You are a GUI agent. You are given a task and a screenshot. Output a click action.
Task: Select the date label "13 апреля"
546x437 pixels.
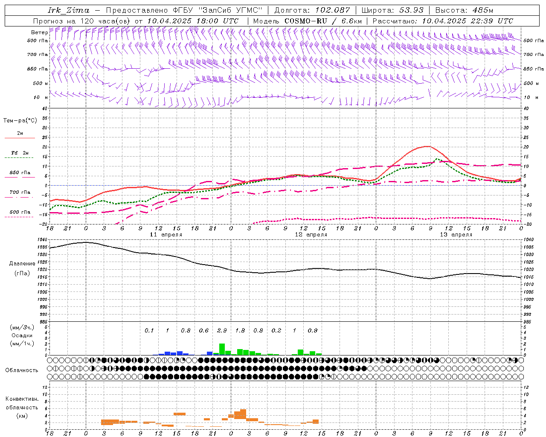point(456,235)
